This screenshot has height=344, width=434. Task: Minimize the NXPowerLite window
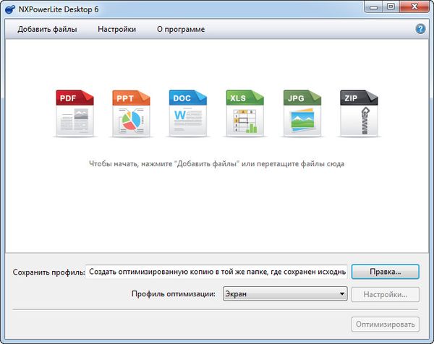(x=373, y=7)
